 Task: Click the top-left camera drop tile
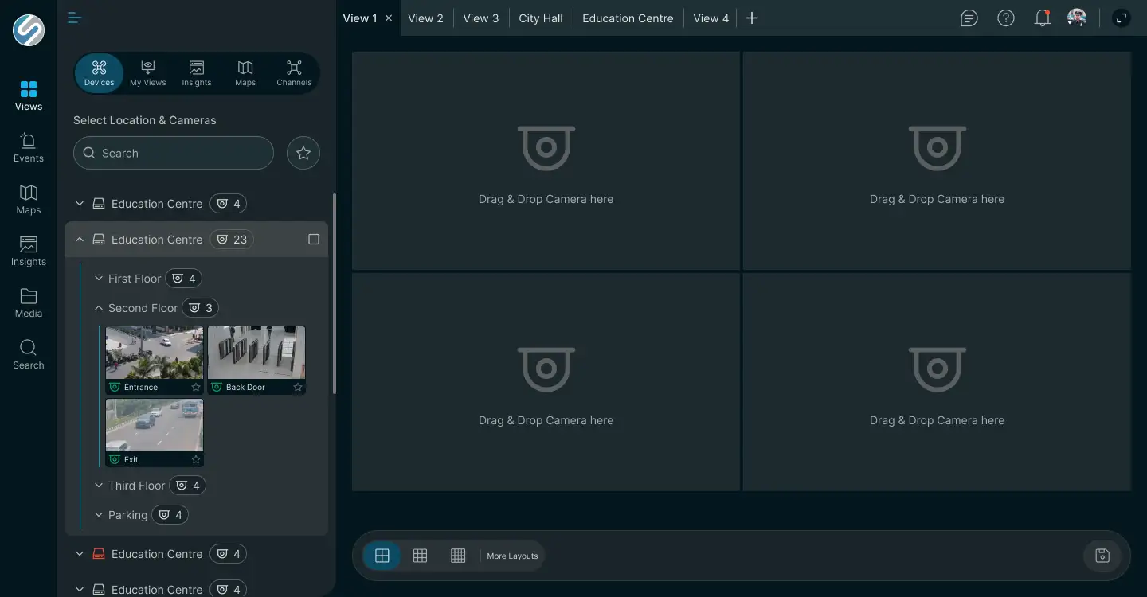546,161
